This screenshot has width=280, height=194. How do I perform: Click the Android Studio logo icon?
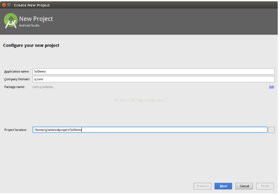(x=10, y=21)
